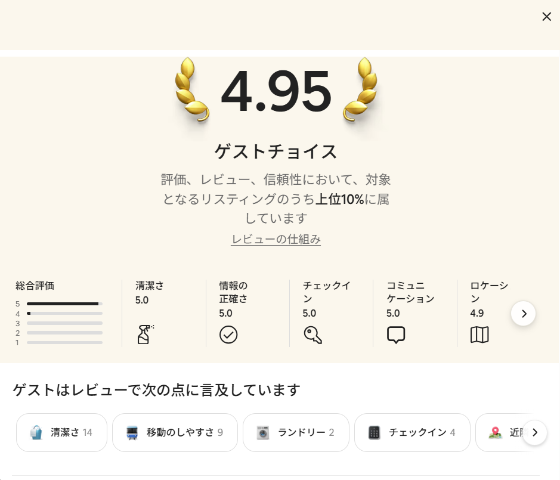
Task: Select the 清潔さ 14 topic chip
Action: (61, 432)
